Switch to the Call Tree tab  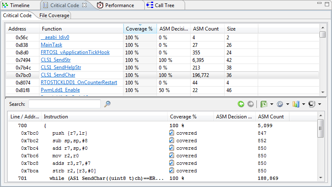(x=164, y=5)
